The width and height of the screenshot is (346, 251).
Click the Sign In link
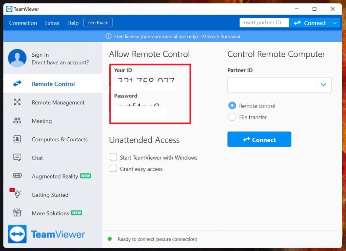click(40, 55)
